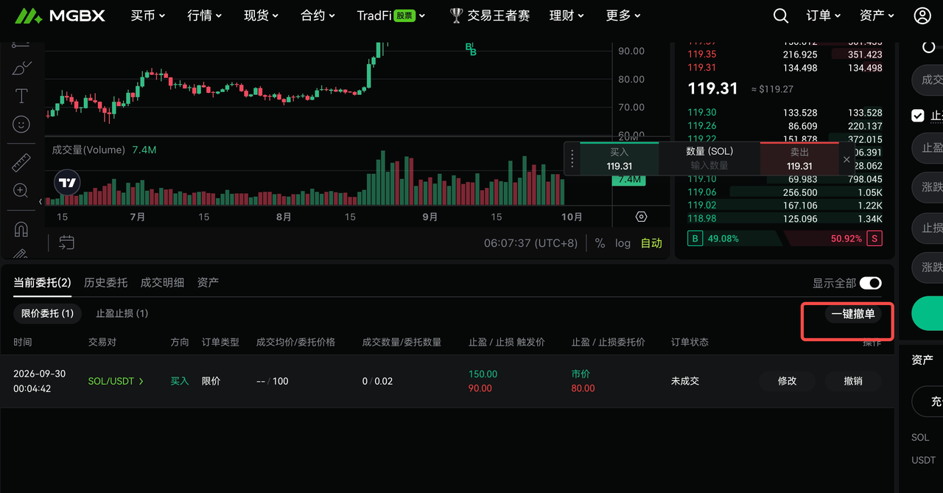Screen dimensions: 943x493
Task: Collapse the drawing toolbar arrow
Action: point(41,202)
